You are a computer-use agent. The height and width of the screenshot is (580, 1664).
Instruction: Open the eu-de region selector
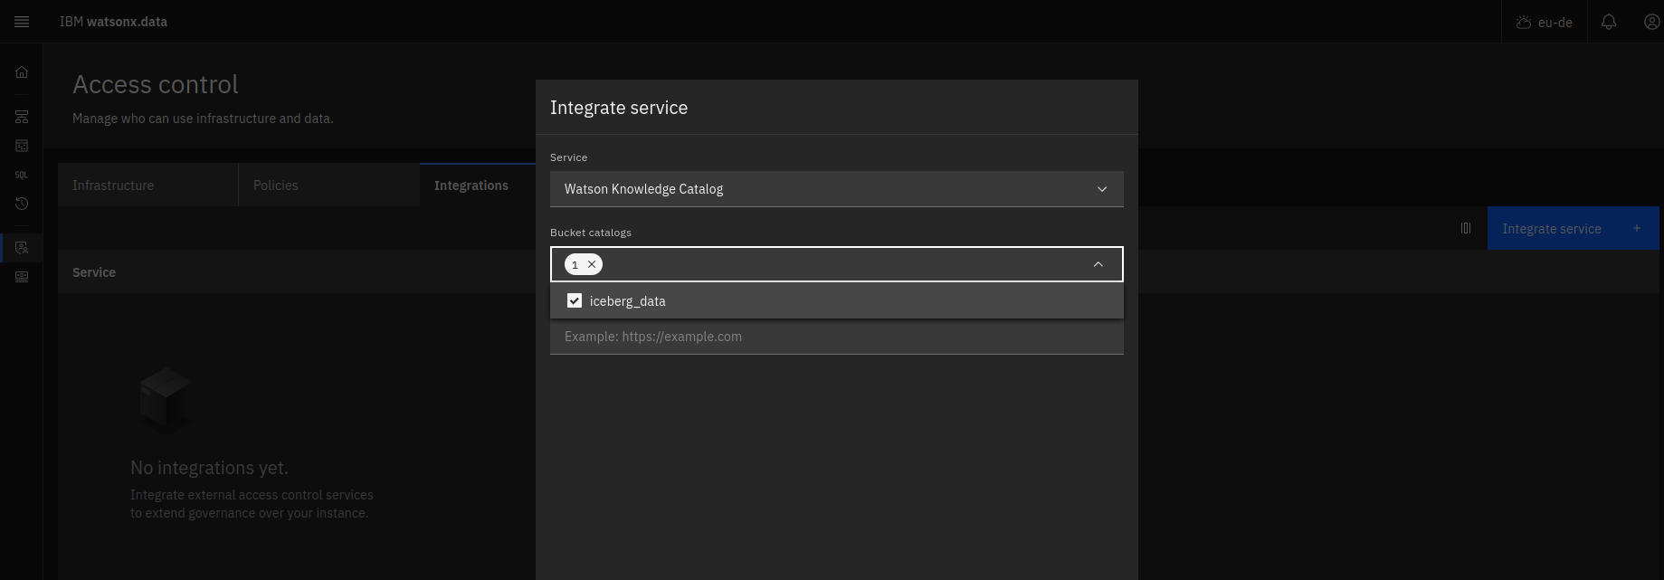point(1545,22)
